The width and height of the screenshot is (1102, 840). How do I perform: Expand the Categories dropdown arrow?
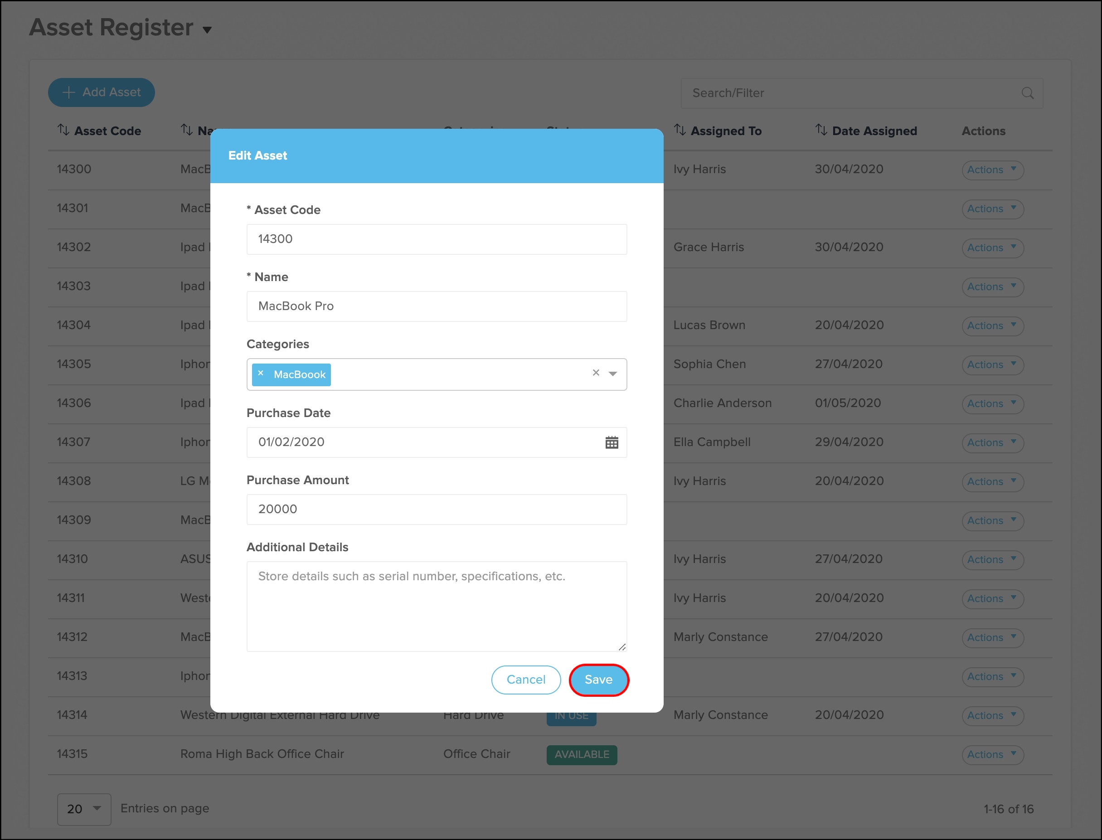[612, 374]
